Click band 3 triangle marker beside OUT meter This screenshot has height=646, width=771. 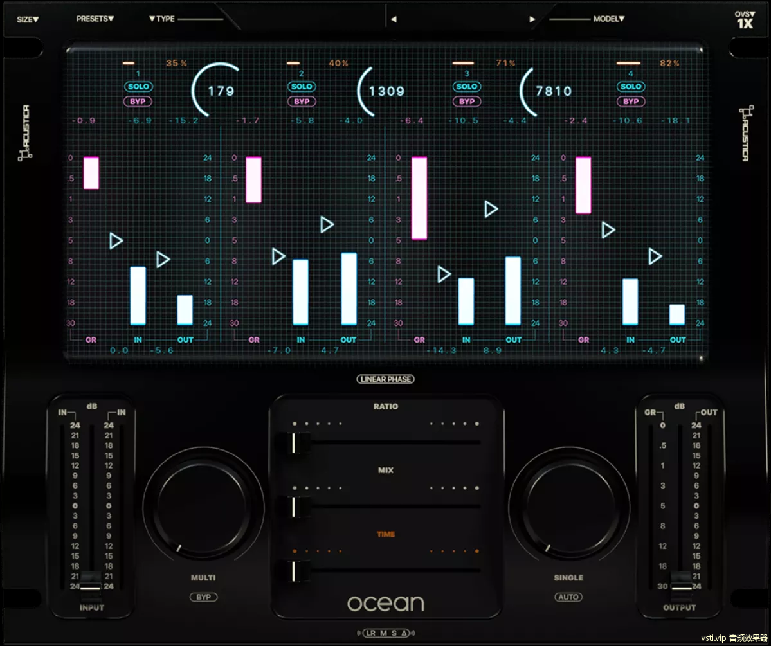click(491, 209)
